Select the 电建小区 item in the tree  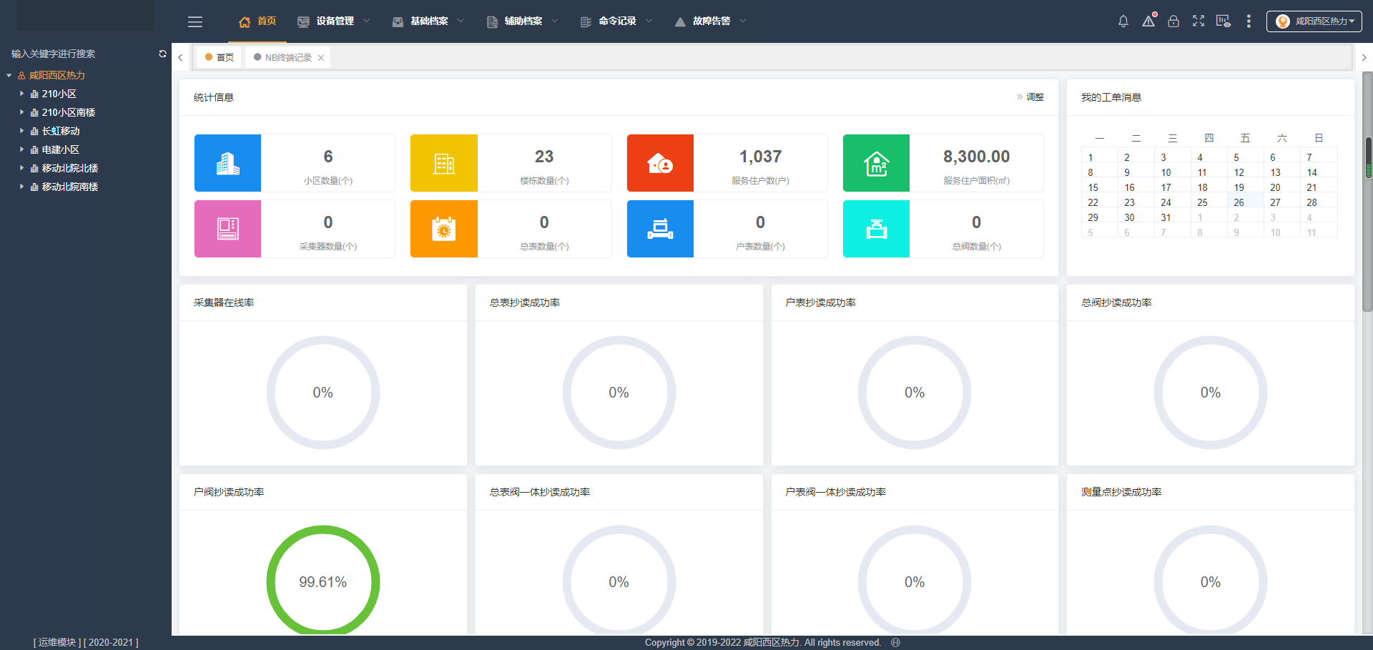(60, 149)
